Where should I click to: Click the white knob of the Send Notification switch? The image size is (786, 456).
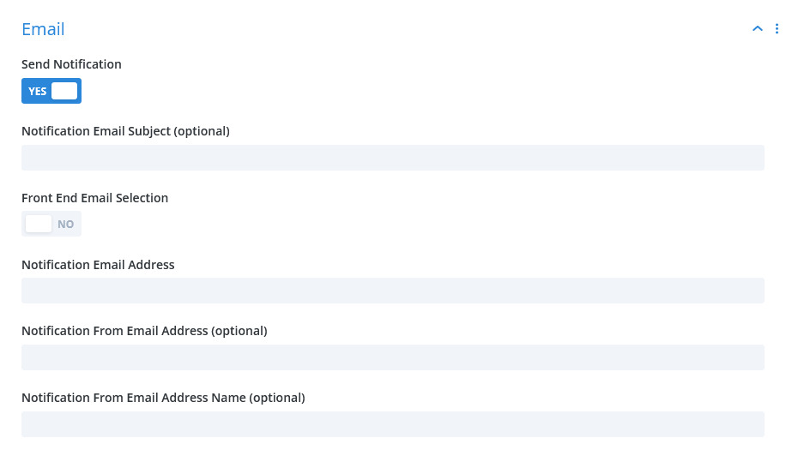[x=64, y=91]
